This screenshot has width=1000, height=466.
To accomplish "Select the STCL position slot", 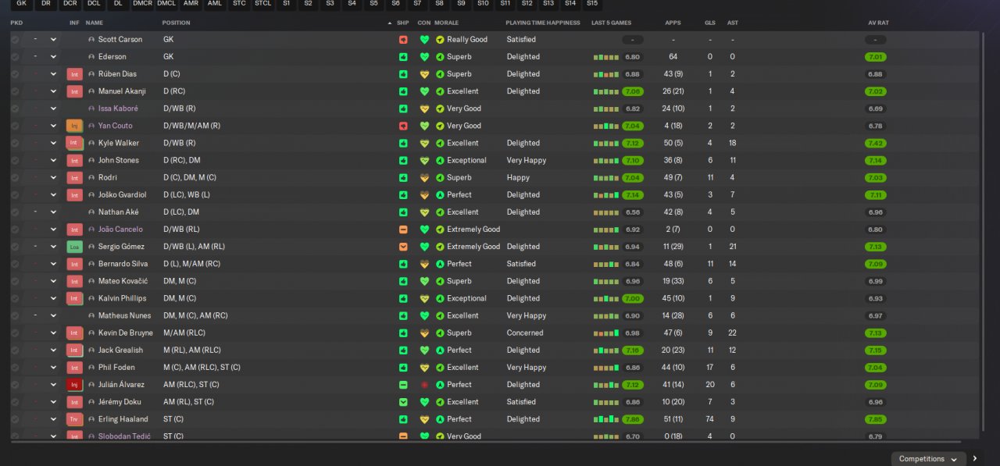I will click(262, 4).
